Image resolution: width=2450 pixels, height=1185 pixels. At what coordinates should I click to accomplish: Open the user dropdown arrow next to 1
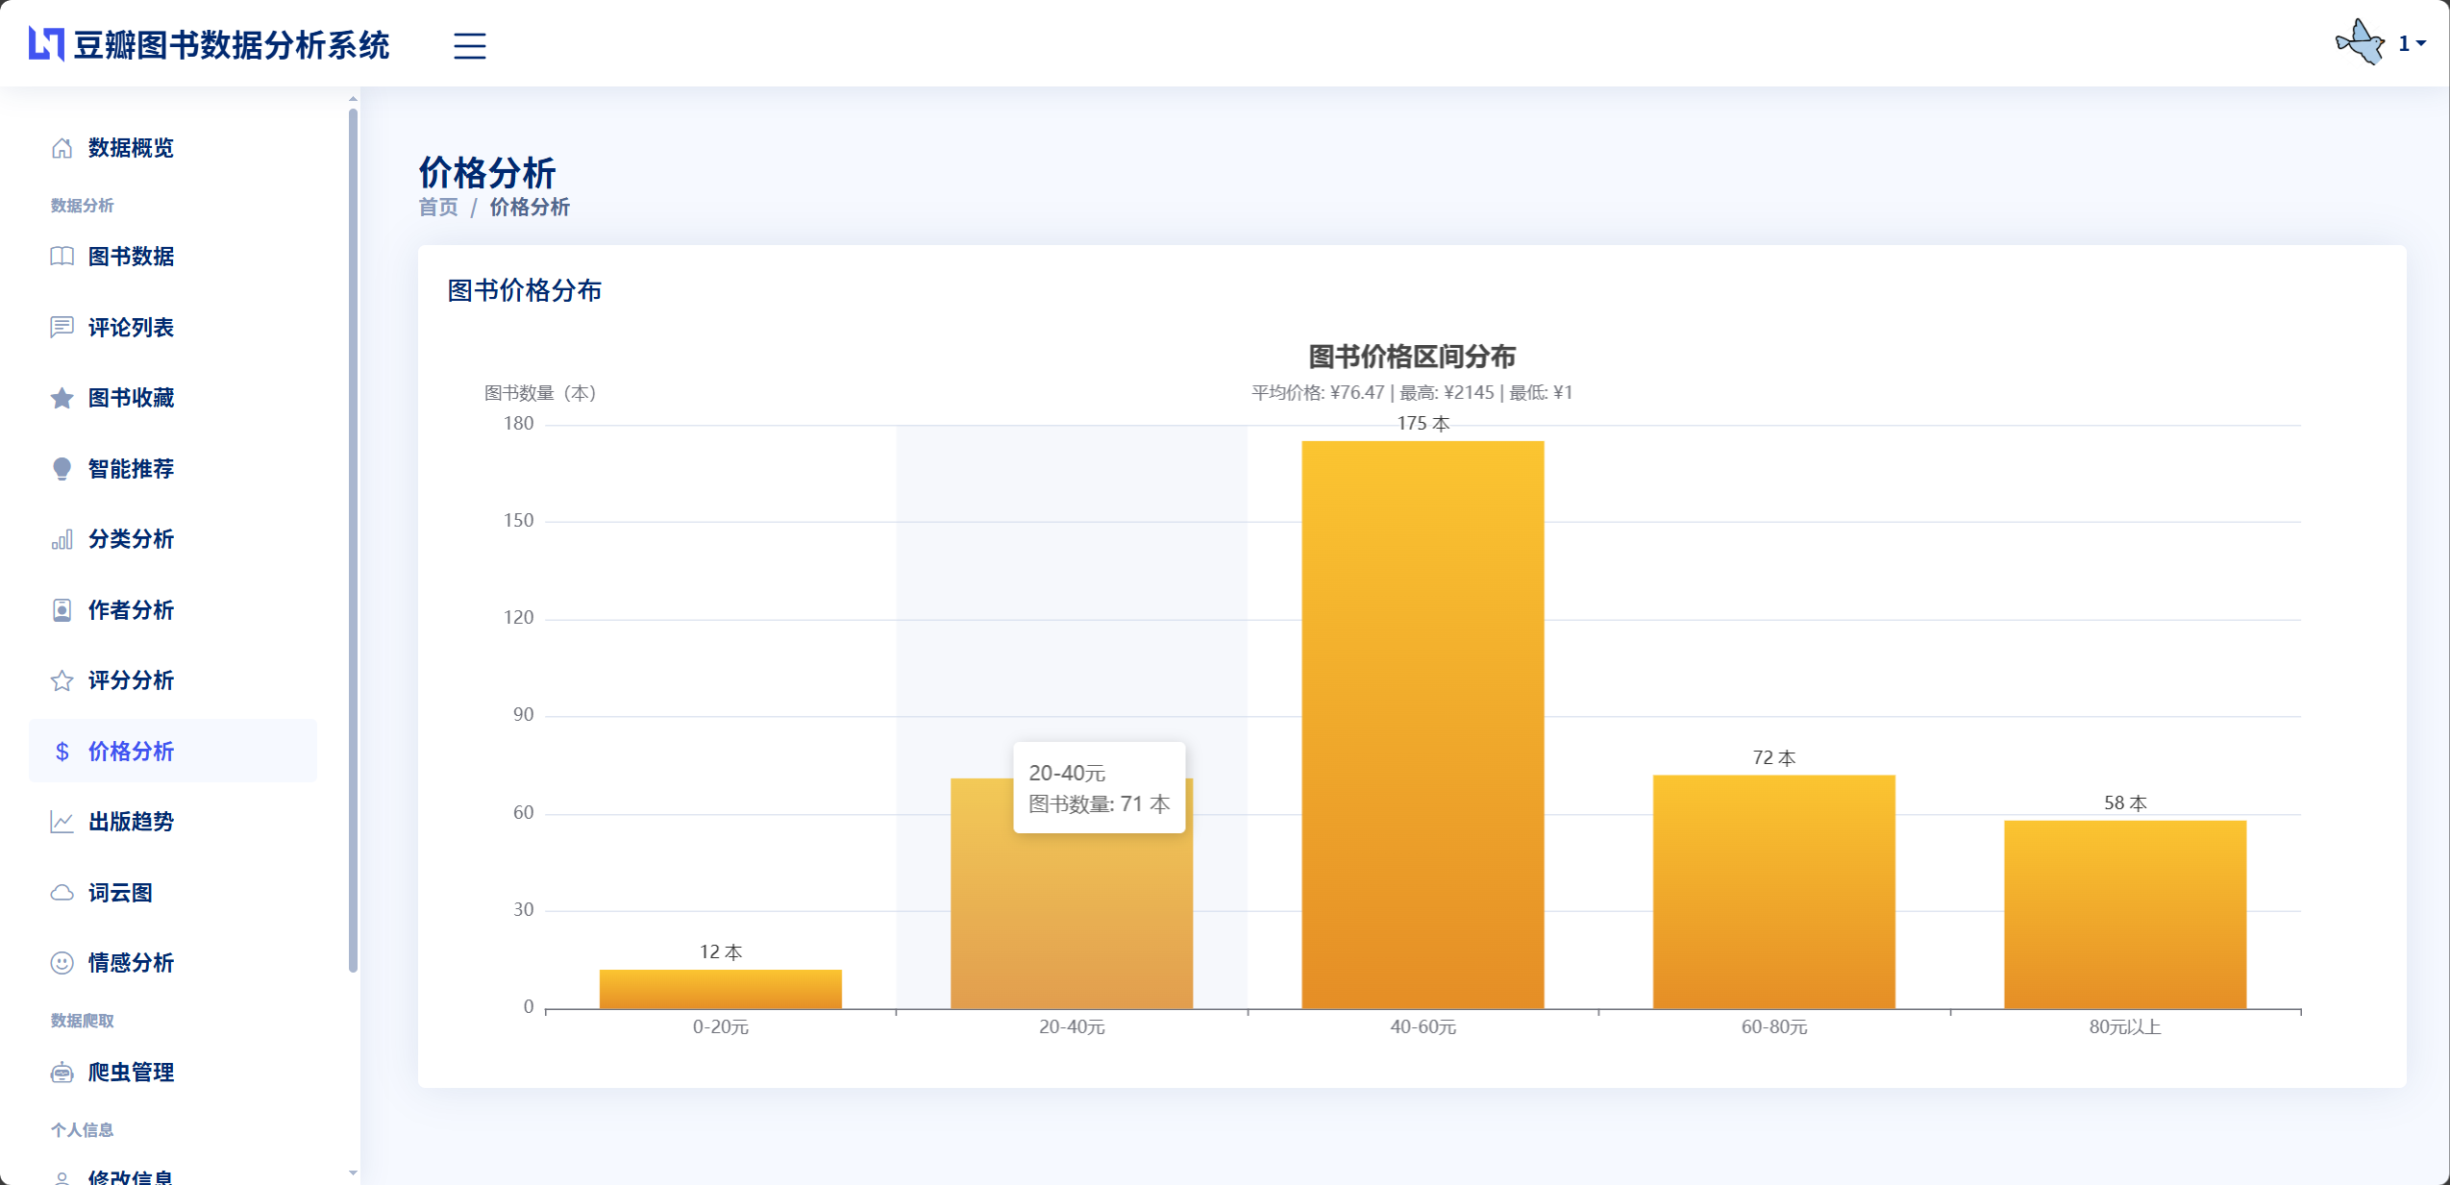tap(2421, 43)
